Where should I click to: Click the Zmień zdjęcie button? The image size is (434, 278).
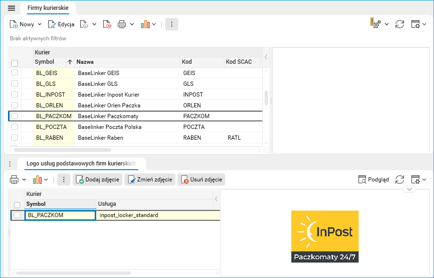point(150,180)
